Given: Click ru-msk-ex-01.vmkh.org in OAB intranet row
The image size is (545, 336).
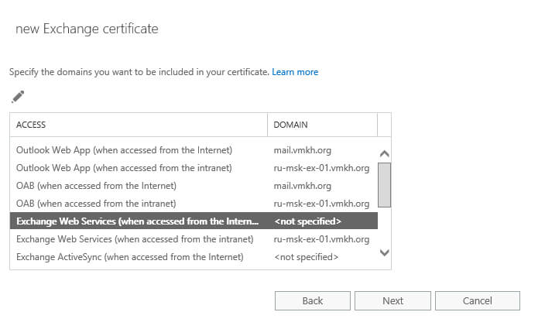Looking at the screenshot, I should (x=321, y=204).
